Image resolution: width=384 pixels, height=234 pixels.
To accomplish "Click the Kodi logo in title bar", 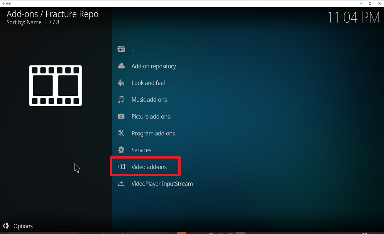I will [3, 3].
